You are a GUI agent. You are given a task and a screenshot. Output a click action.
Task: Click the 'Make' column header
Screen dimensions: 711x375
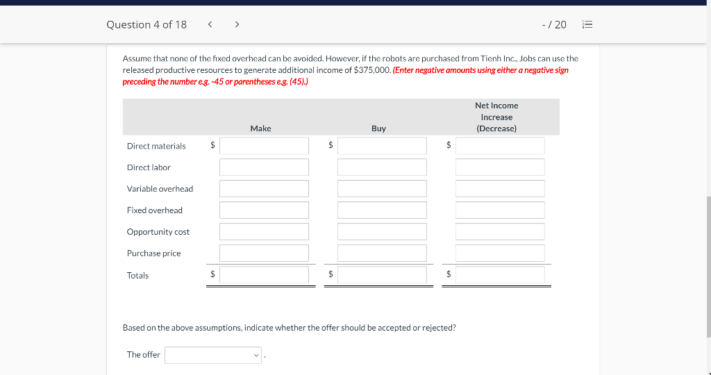click(261, 128)
